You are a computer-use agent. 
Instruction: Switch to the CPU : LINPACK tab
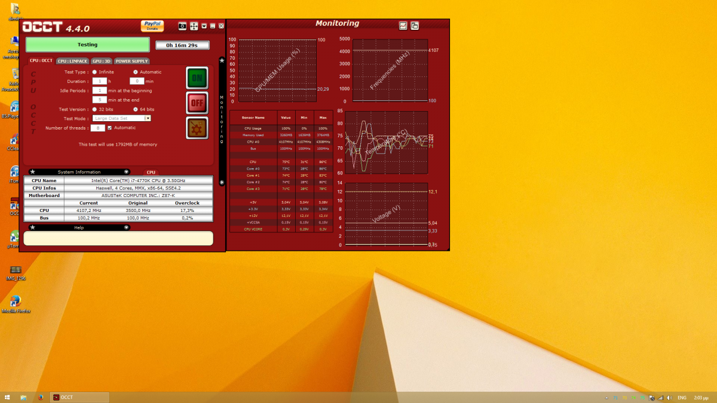(x=73, y=61)
